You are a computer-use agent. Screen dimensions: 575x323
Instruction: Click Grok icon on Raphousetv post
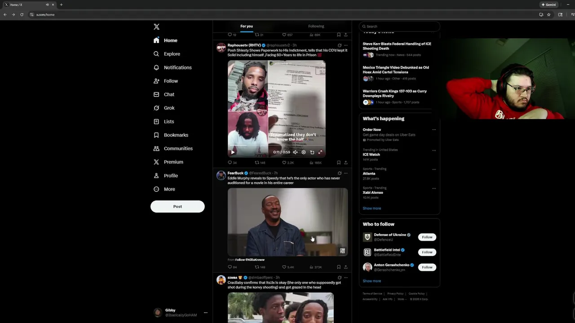coord(339,45)
